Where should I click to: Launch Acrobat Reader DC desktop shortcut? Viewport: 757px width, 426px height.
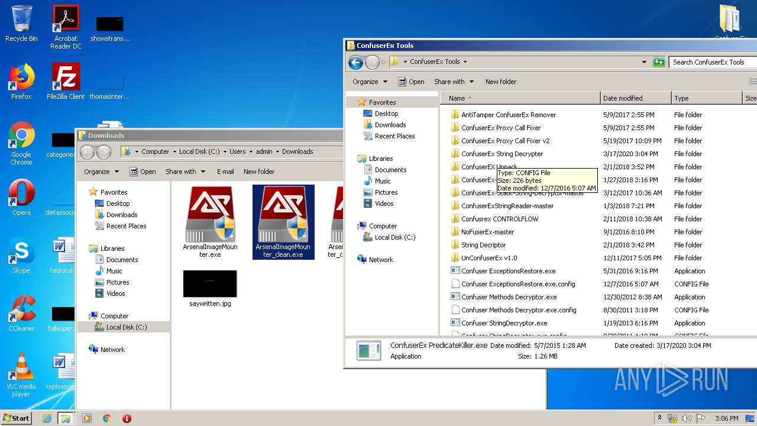(x=66, y=27)
